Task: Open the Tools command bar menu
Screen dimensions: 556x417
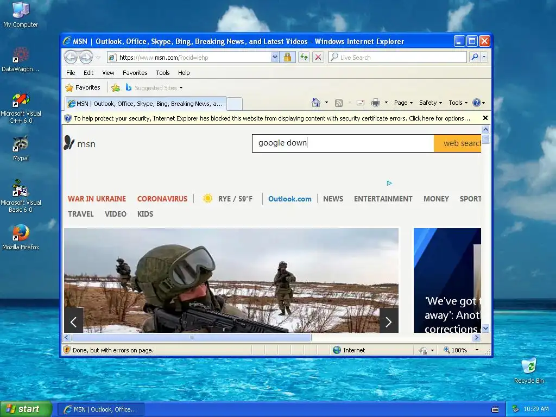Action: click(x=458, y=103)
